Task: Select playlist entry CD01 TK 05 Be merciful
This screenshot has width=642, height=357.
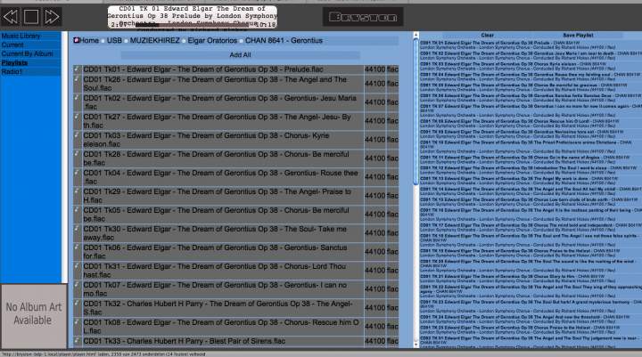Action: tap(531, 87)
